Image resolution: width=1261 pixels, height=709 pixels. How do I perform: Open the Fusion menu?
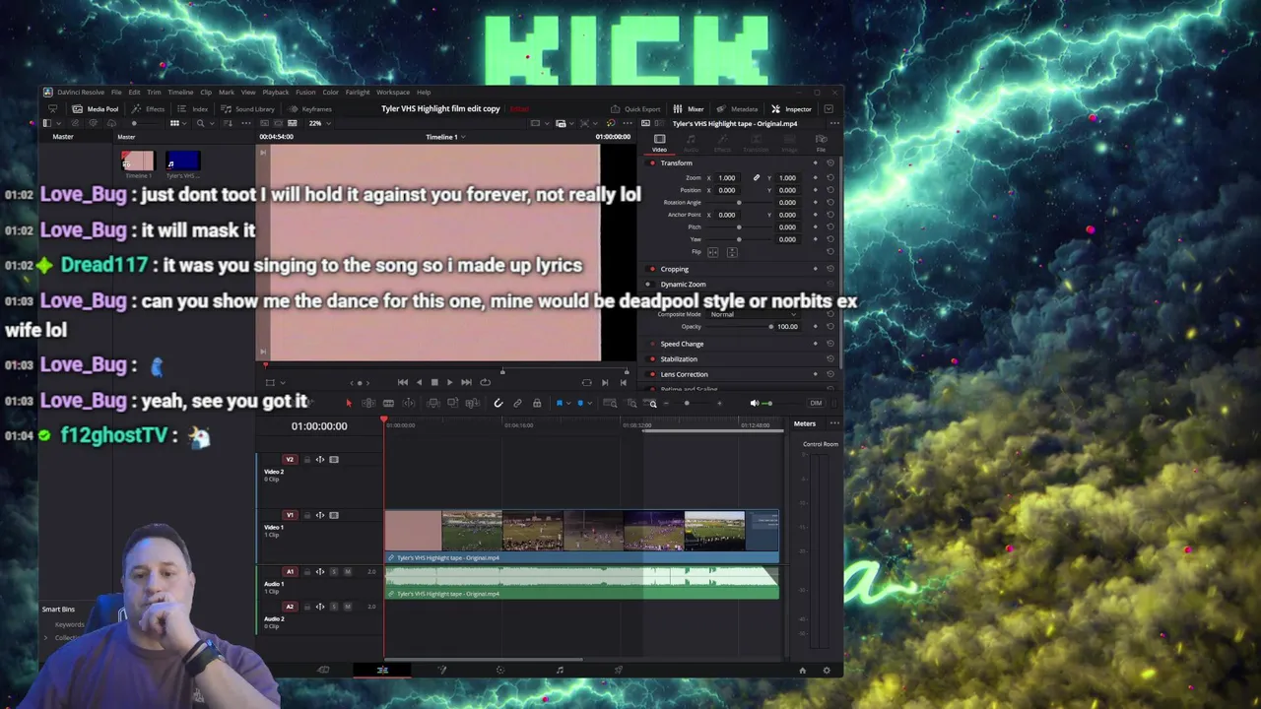(305, 93)
